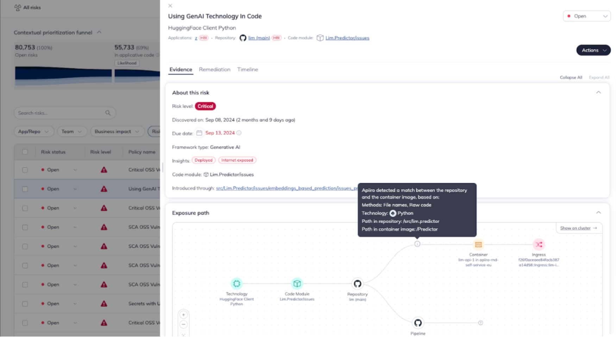Click the Search risks input field
The width and height of the screenshot is (616, 337).
pyautogui.click(x=61, y=113)
